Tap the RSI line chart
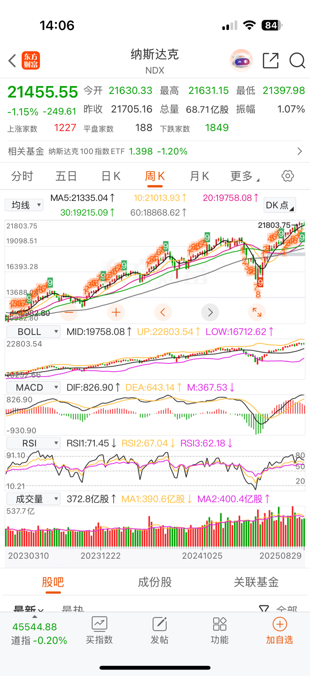 point(155,470)
